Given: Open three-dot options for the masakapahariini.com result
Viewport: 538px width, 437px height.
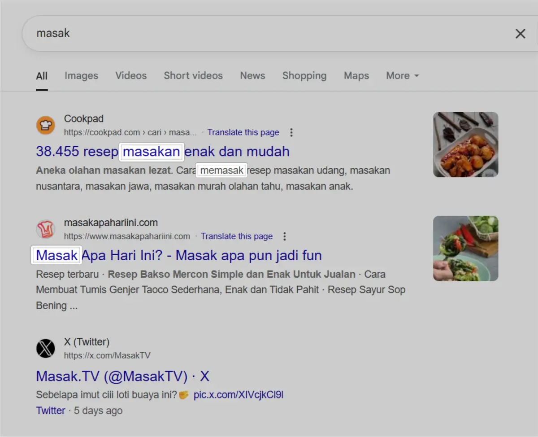Looking at the screenshot, I should 285,236.
